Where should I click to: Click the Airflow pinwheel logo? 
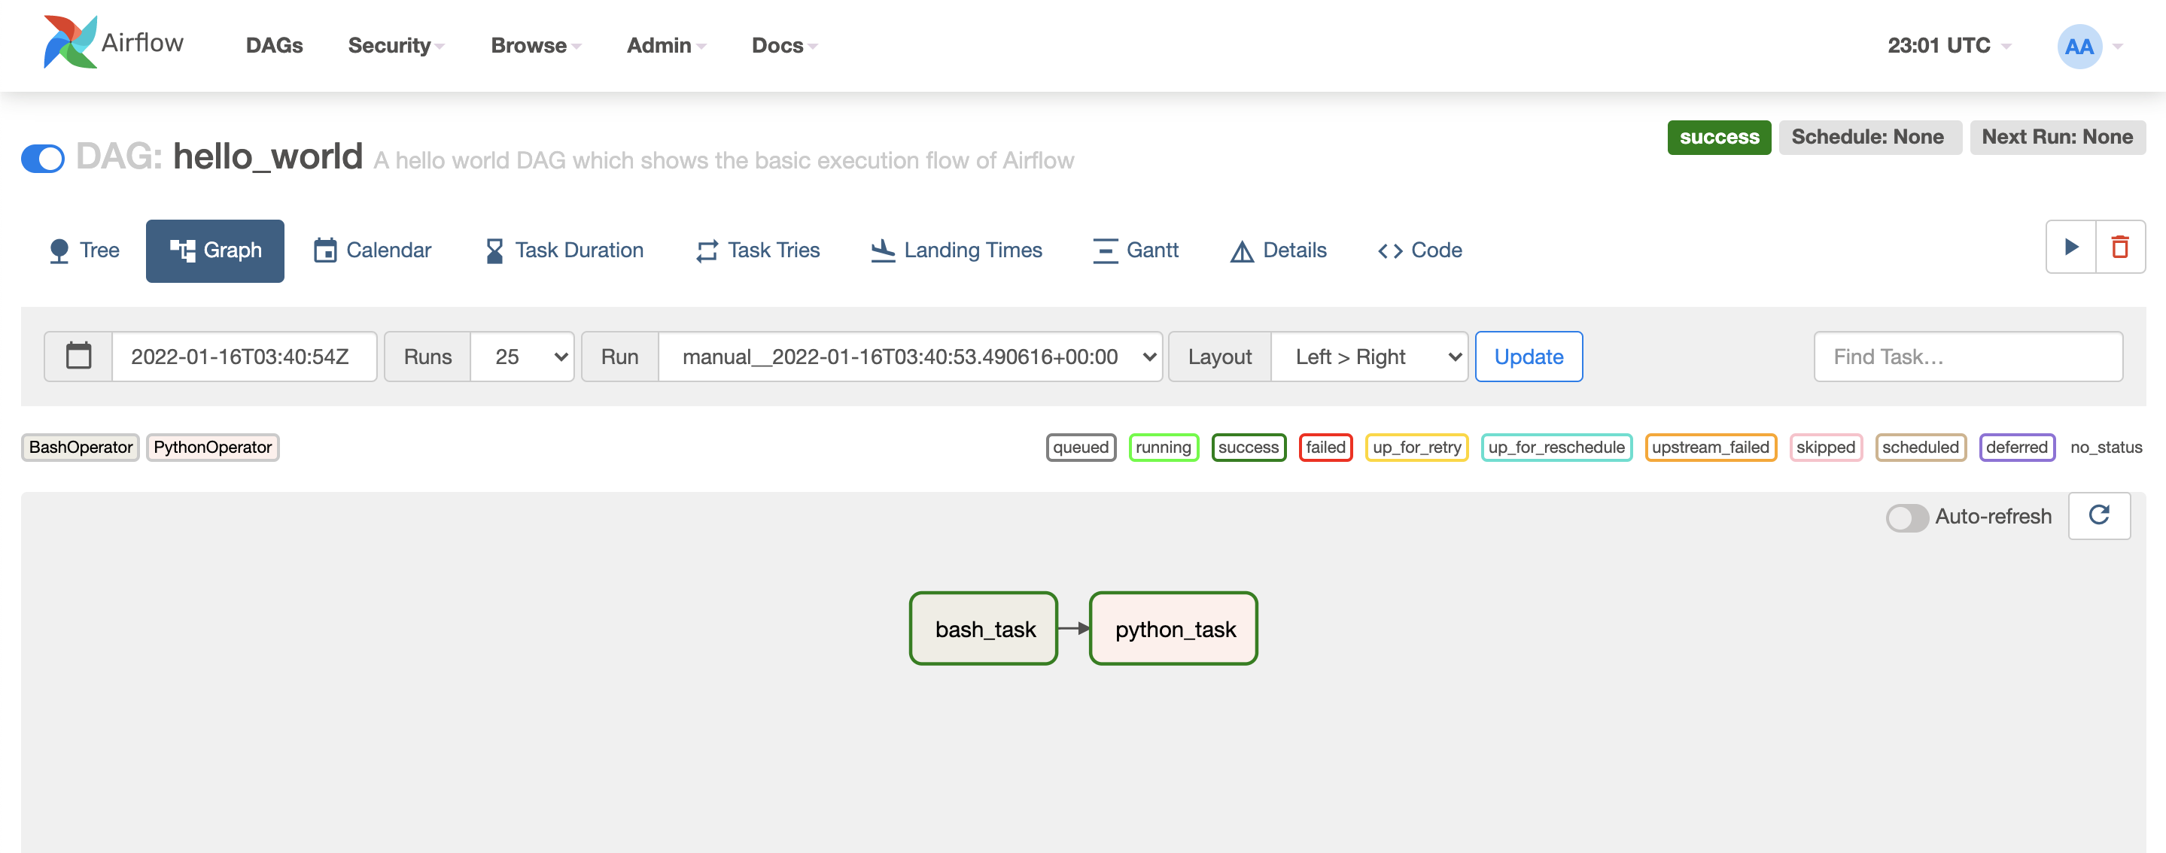click(70, 42)
